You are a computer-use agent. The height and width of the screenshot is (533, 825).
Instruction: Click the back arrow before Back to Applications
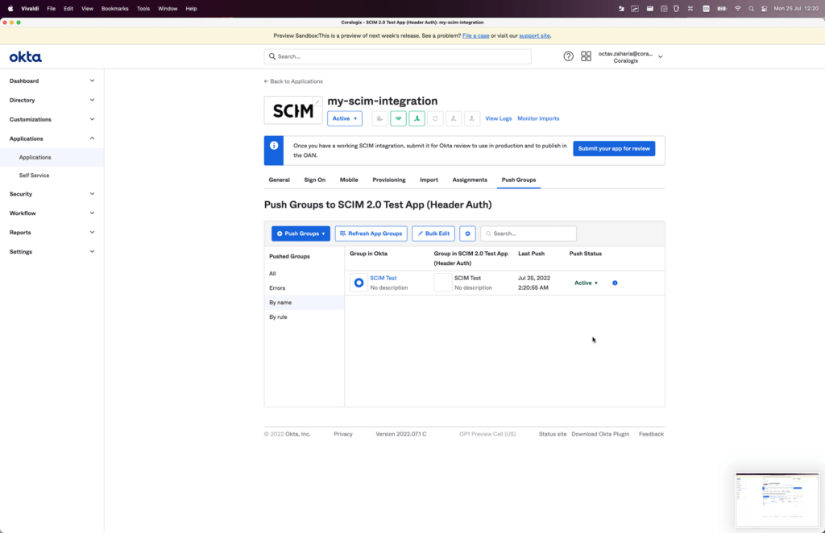(x=266, y=81)
